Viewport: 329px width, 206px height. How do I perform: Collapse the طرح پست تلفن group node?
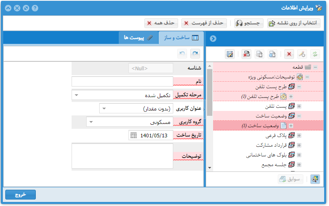299,87
